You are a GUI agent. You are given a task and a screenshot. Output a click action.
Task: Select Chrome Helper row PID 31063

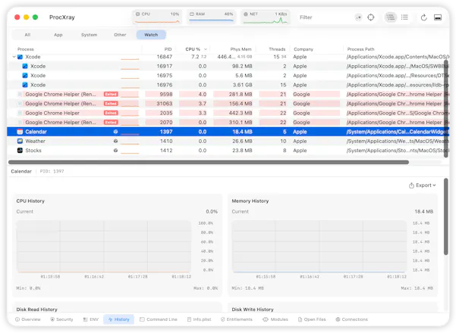pos(228,104)
